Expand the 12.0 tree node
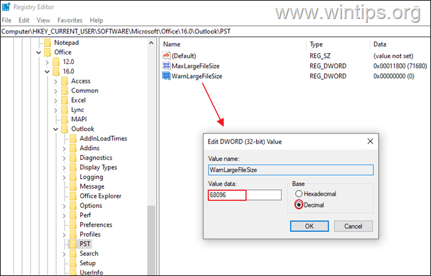The height and width of the screenshot is (276, 431). (47, 62)
